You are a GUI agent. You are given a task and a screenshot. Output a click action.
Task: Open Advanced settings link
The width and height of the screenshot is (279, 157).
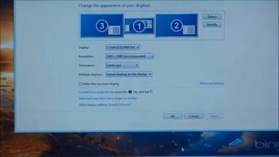(x=211, y=83)
